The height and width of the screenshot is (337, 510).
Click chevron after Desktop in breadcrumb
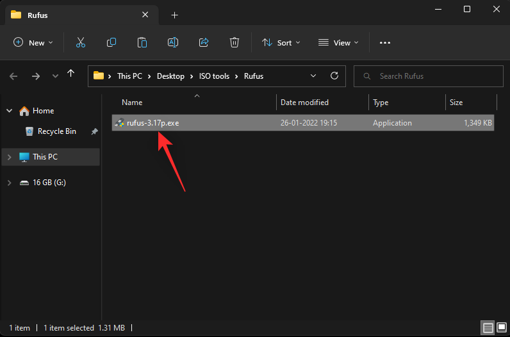click(192, 76)
